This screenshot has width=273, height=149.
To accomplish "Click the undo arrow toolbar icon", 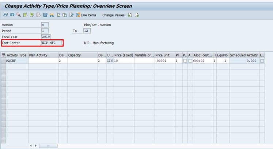I will (12, 15).
